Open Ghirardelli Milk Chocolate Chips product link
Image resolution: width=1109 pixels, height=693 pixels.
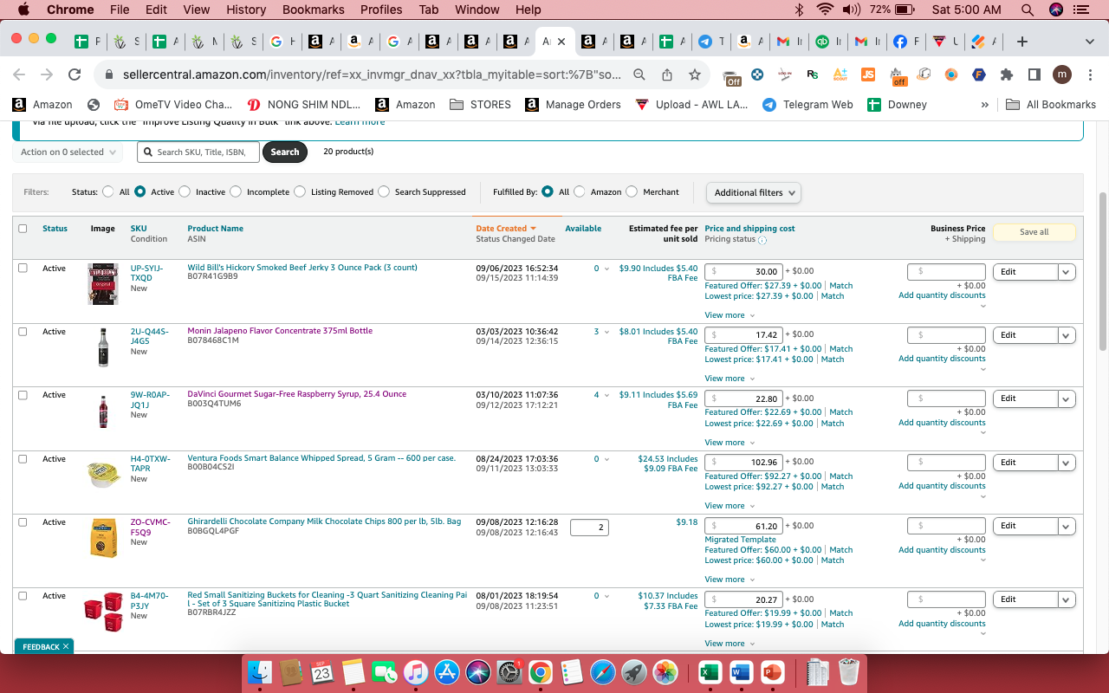click(324, 521)
